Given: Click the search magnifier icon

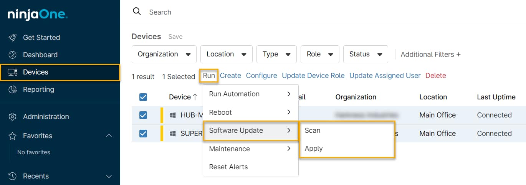Looking at the screenshot, I should point(137,12).
